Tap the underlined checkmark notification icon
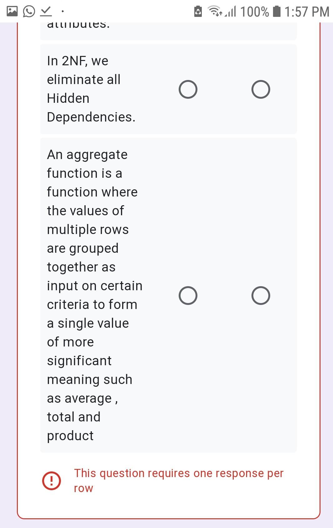333x528 pixels. [x=46, y=12]
